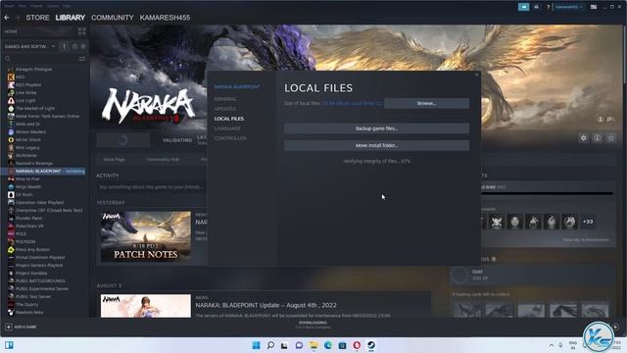The image size is (627, 353).
Task: Open game settings gear icon
Action: [x=584, y=138]
